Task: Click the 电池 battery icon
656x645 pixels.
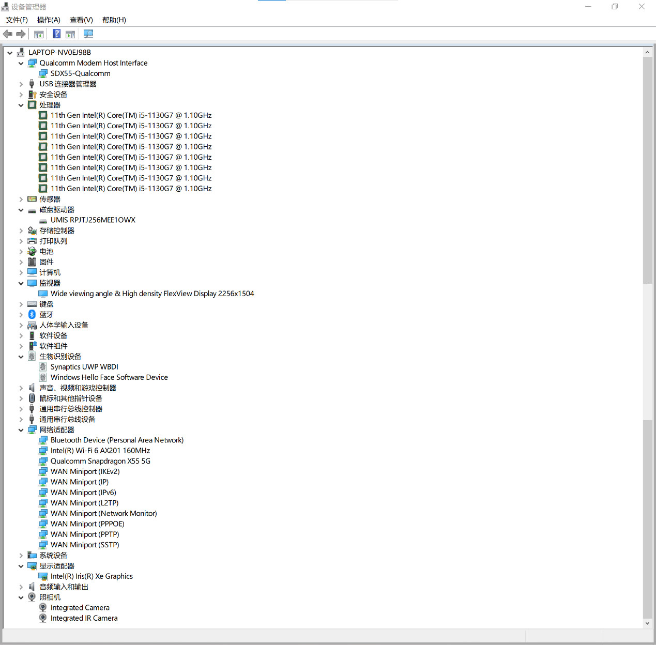Action: [x=32, y=252]
